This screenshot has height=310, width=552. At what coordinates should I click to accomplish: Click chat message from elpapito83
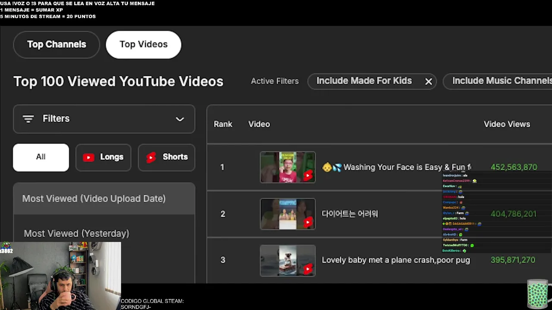(454, 219)
